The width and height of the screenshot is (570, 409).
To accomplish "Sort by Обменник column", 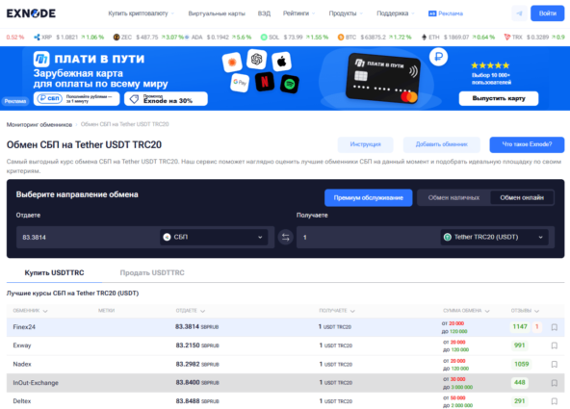I will coord(30,311).
